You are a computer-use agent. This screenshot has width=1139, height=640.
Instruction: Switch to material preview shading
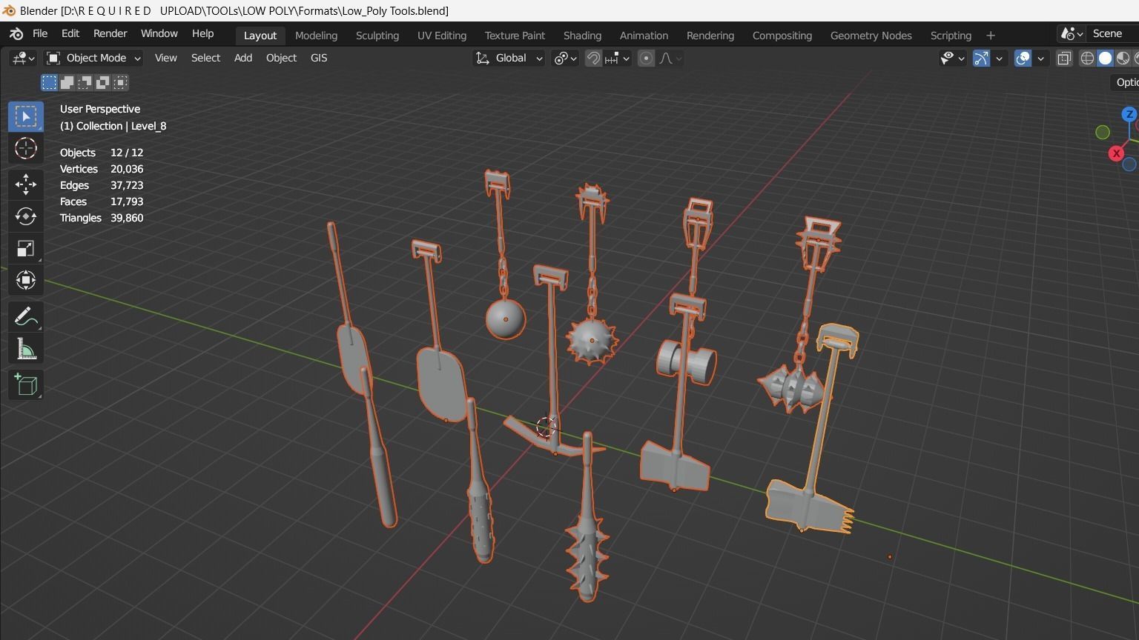click(x=1123, y=58)
